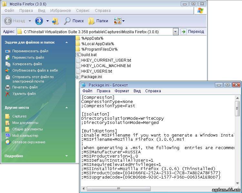Open Избранное menu in Explorer
The height and width of the screenshot is (193, 242).
pyautogui.click(x=61, y=11)
